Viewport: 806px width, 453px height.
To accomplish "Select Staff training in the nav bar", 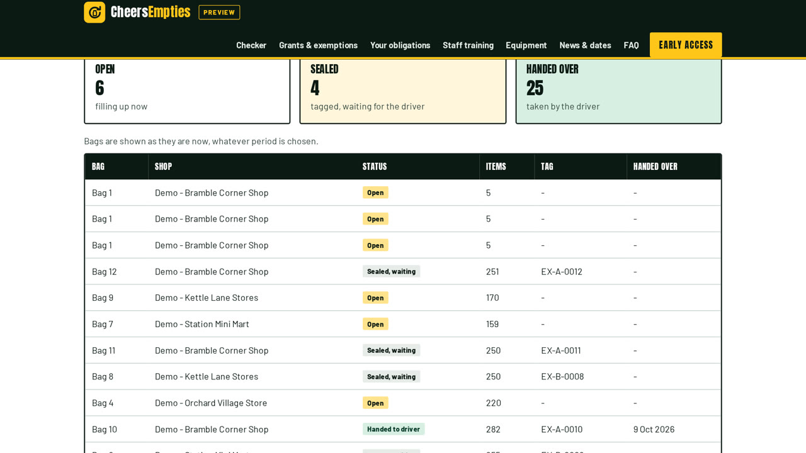I will click(x=468, y=45).
